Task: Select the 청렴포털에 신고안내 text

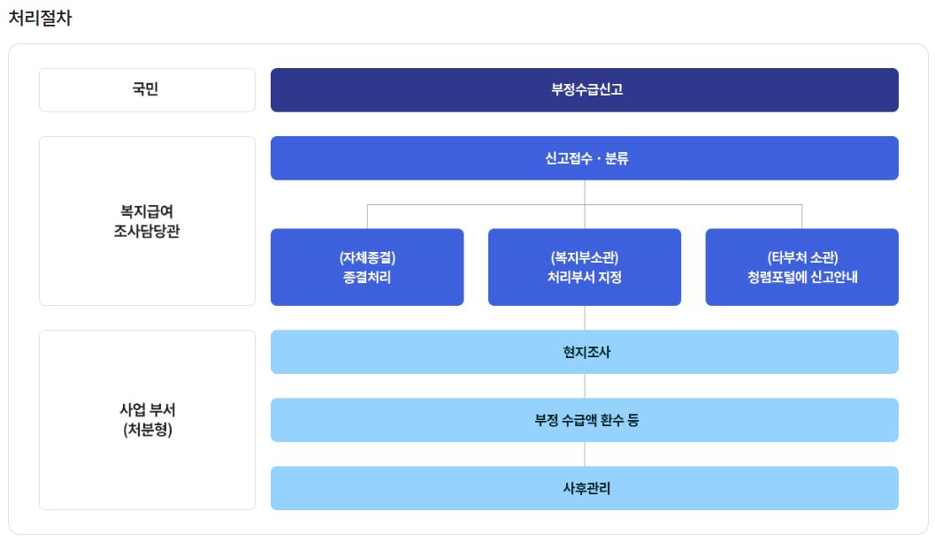Action: (802, 277)
